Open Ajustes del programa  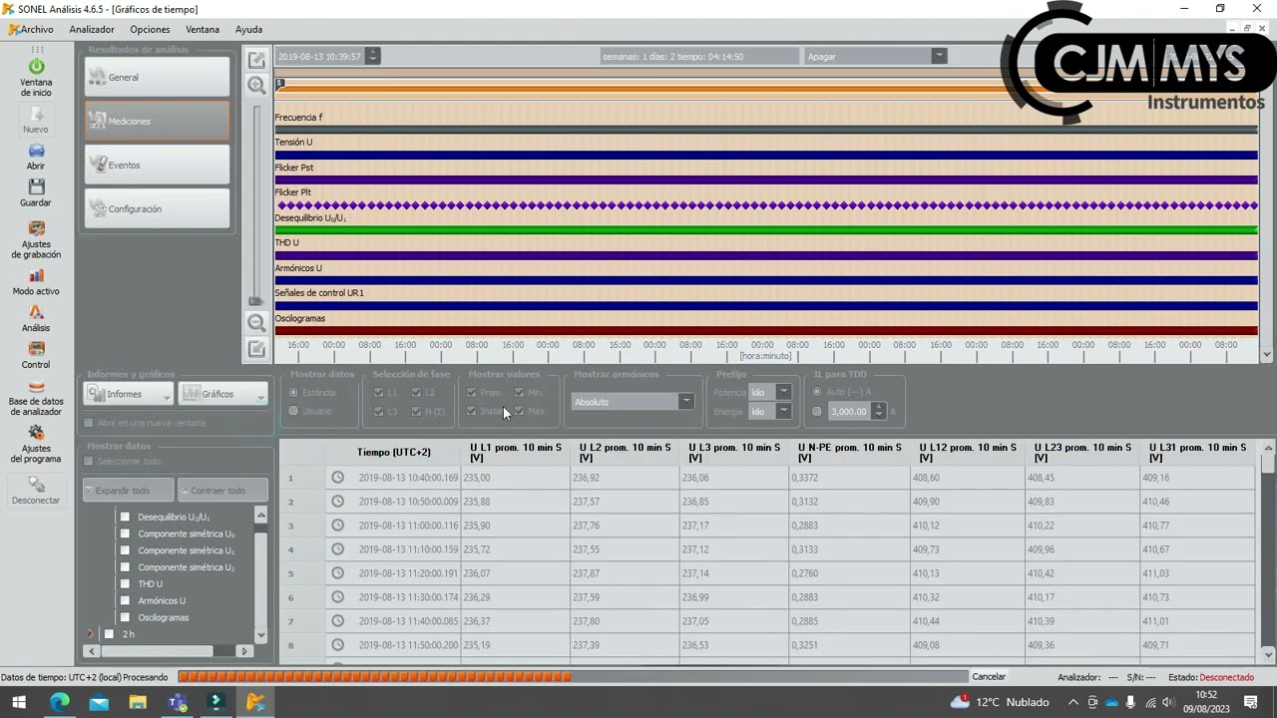pos(36,444)
